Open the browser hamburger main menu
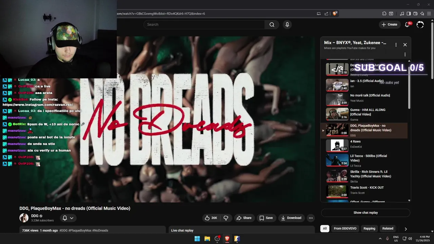 429,14
